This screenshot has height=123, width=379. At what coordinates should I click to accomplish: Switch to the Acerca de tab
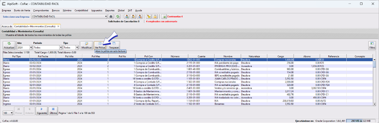pos(7,26)
